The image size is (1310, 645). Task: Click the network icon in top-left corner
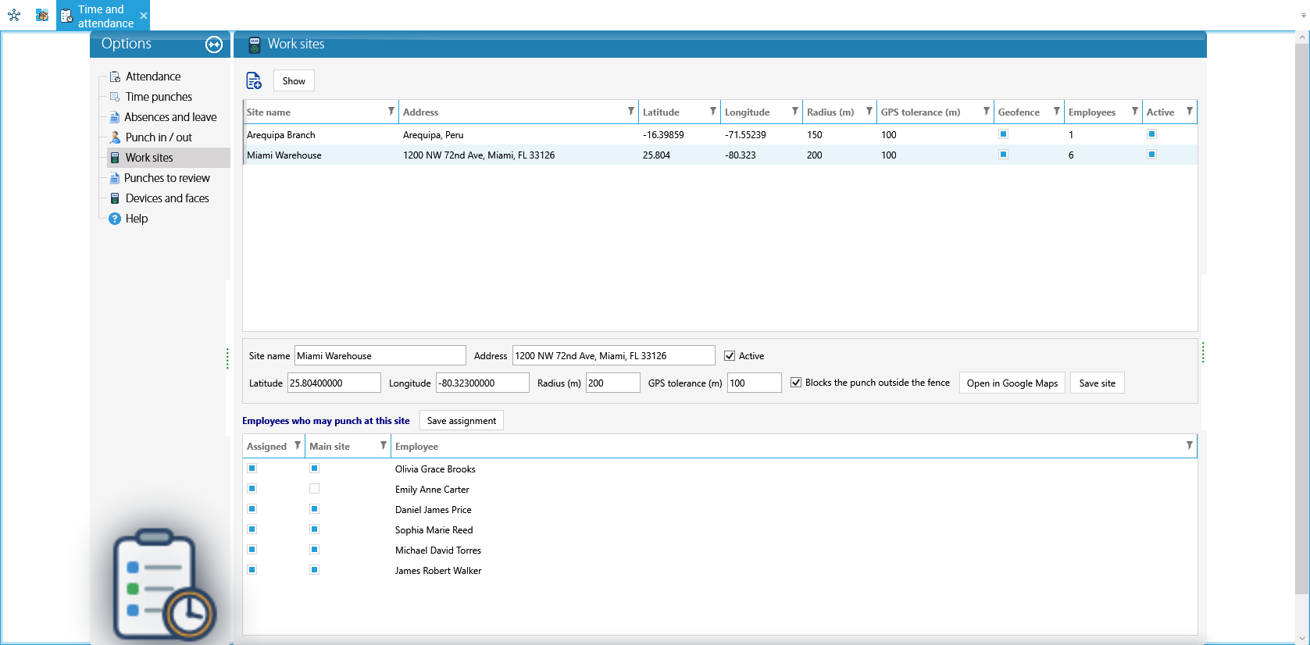(x=14, y=15)
